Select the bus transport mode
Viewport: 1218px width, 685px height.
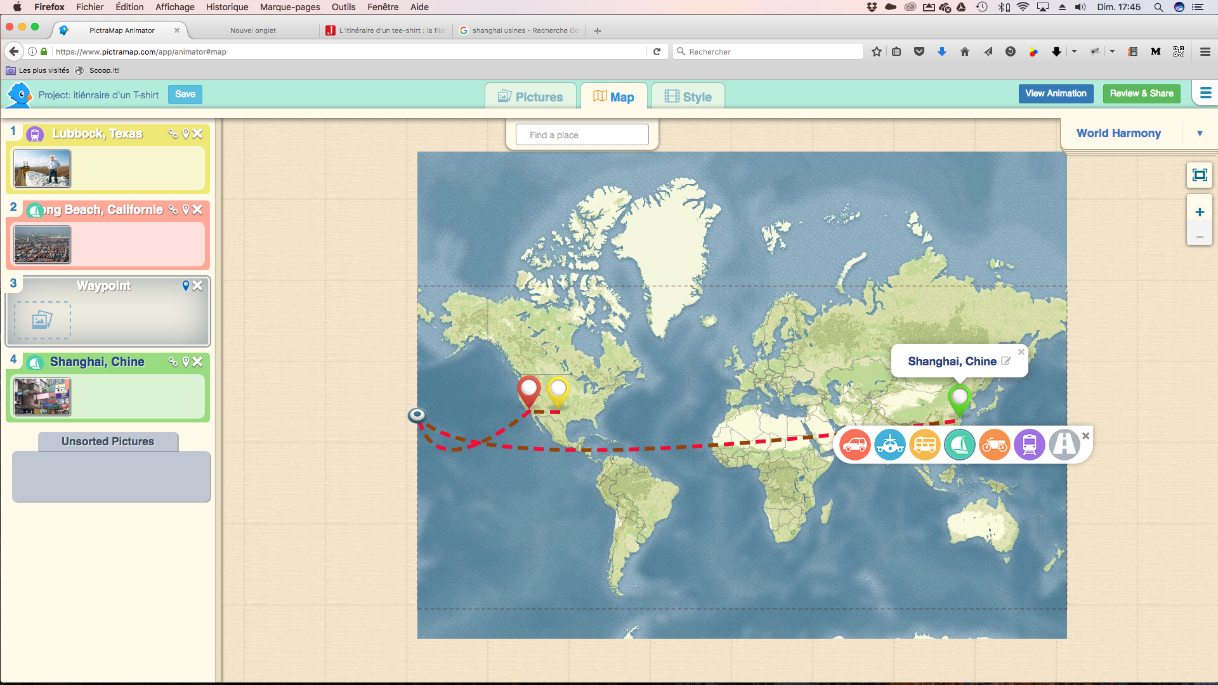(925, 445)
